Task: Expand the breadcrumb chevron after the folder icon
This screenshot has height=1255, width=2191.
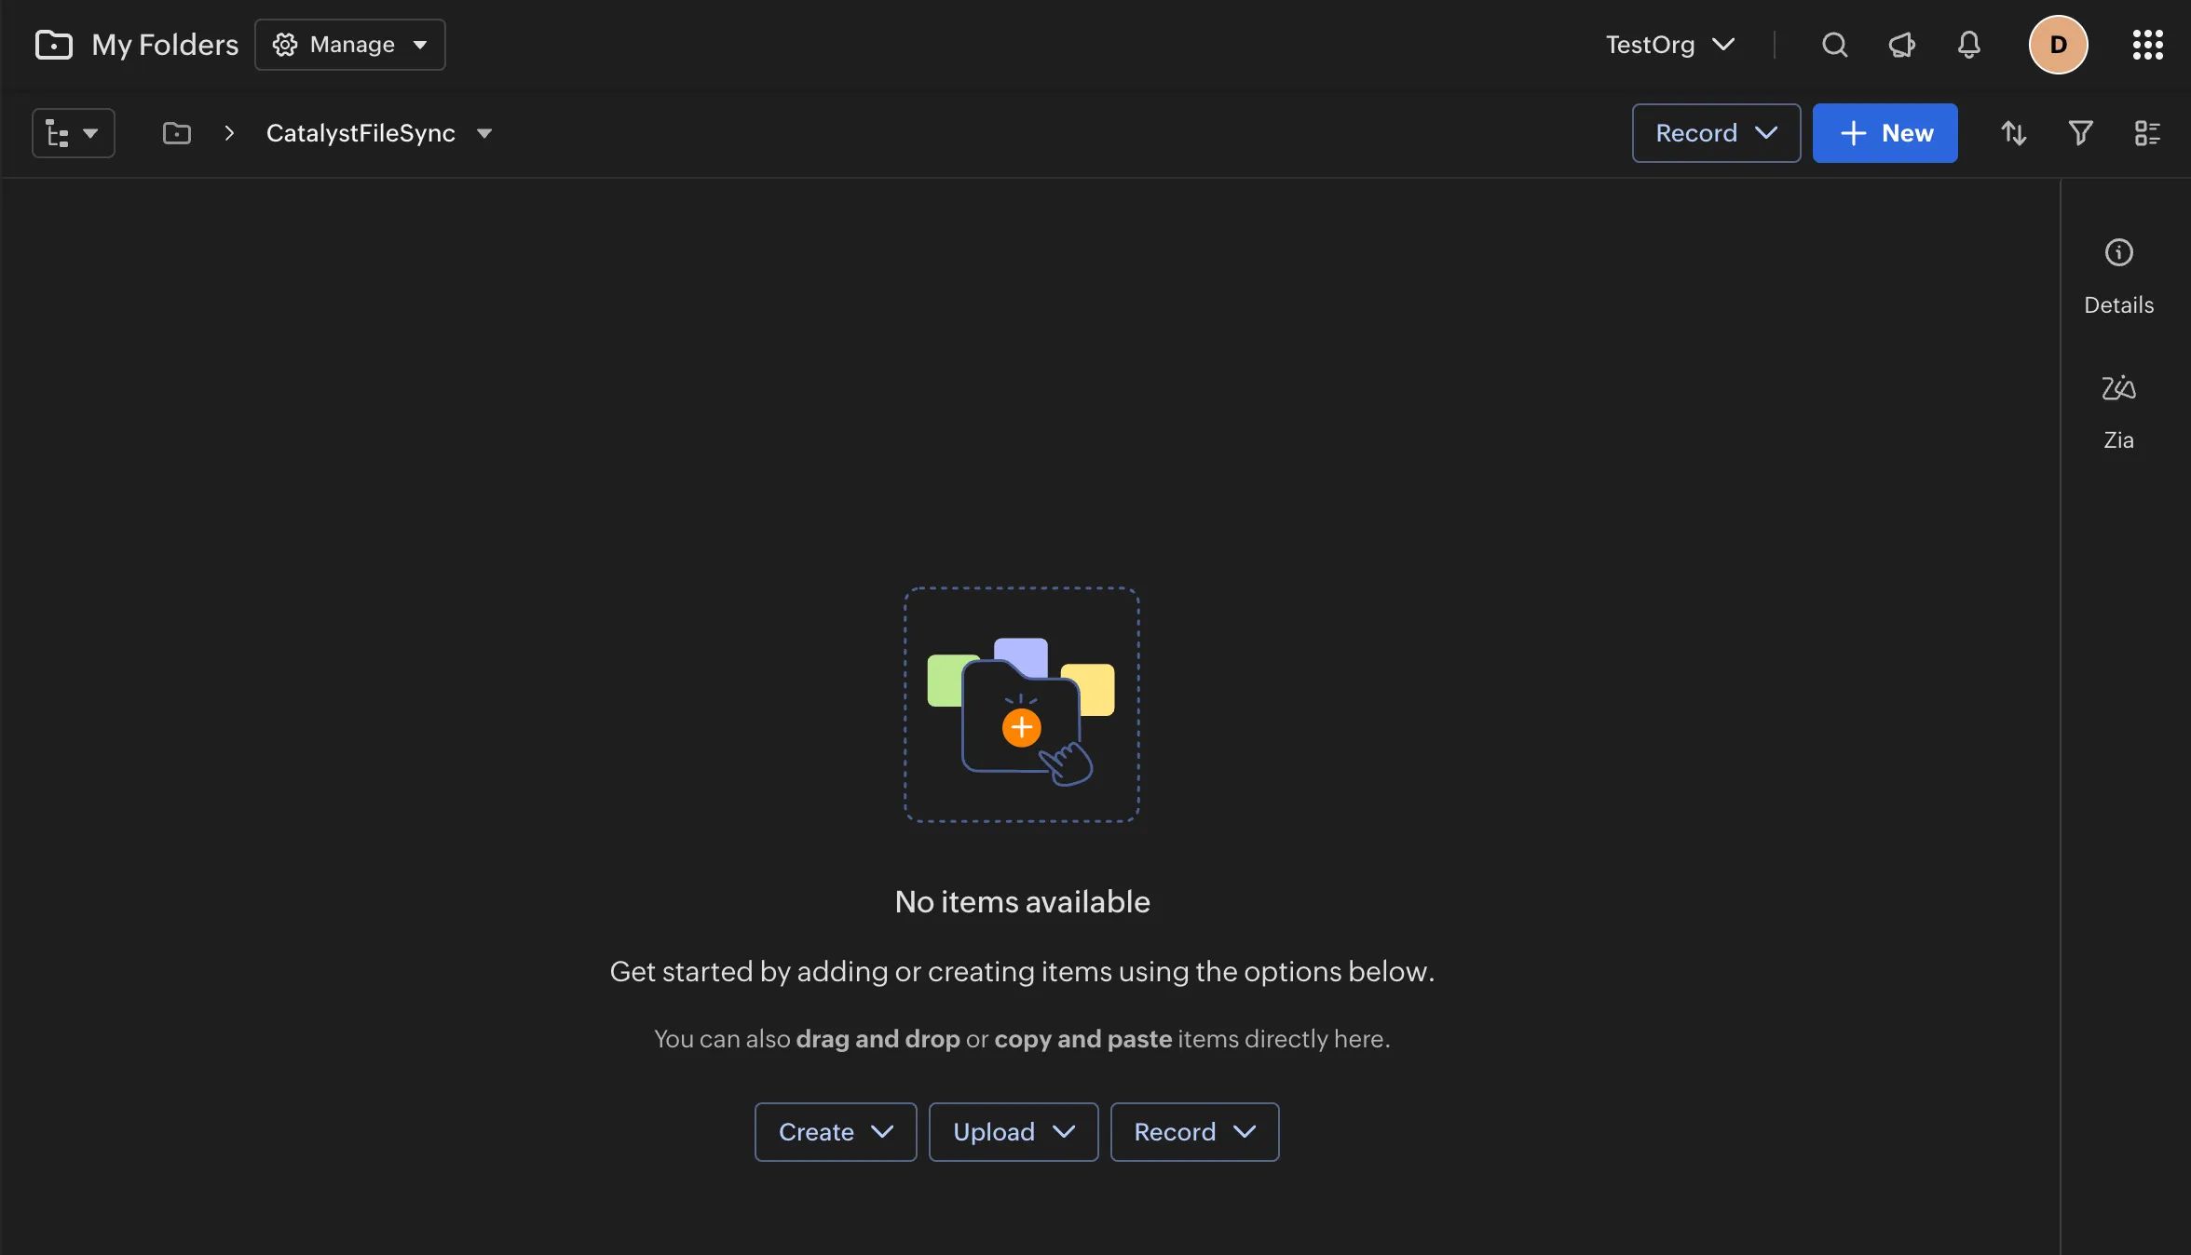Action: tap(228, 133)
